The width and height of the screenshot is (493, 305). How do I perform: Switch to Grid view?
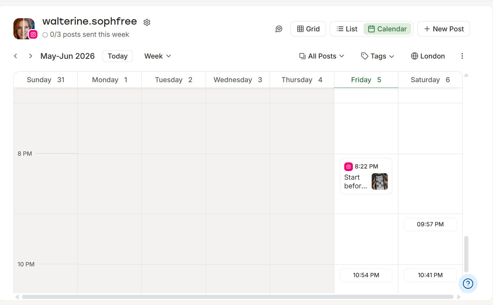[308, 29]
